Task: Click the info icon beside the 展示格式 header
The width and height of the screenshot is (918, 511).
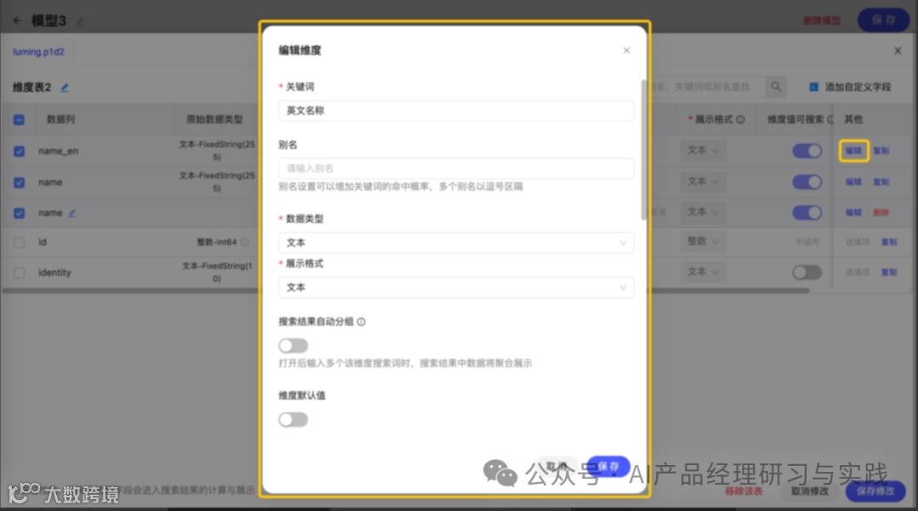Action: pos(740,119)
